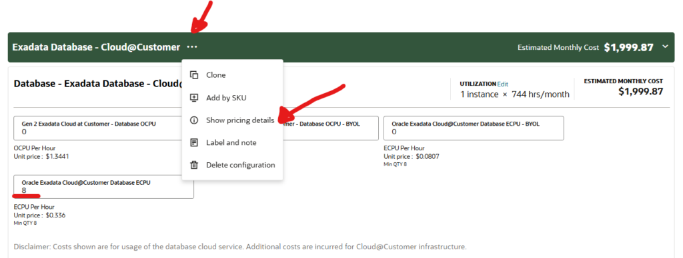683x258 pixels.
Task: Click the Unit price: $1.3441 text
Action: click(41, 156)
